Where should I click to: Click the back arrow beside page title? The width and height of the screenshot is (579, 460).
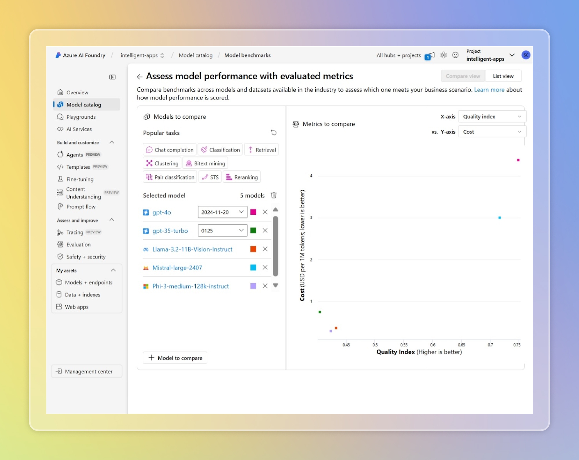(140, 77)
